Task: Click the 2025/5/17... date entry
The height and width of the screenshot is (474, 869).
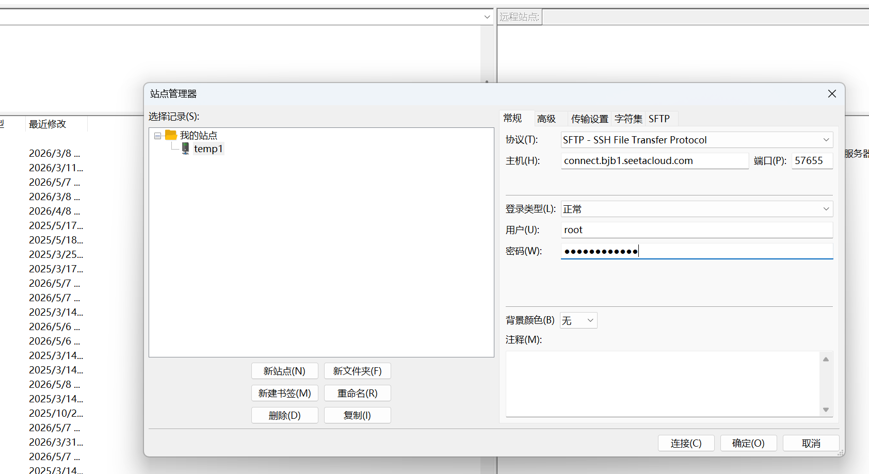Action: 56,225
